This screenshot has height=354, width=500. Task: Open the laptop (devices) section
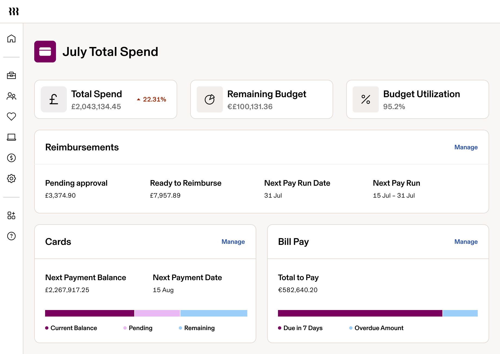pos(11,138)
